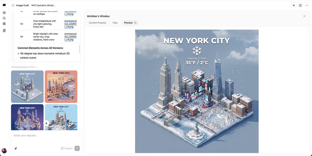Click the chat message scrollbar
The width and height of the screenshot is (312, 156).
(x=80, y=49)
